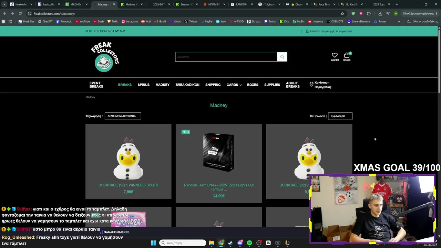The image size is (441, 248).
Task: Go back with the browser back arrow
Action: click(4, 14)
